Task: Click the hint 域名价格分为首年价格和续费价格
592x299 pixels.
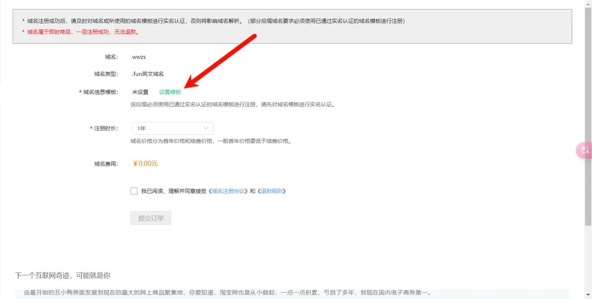Action: 210,141
